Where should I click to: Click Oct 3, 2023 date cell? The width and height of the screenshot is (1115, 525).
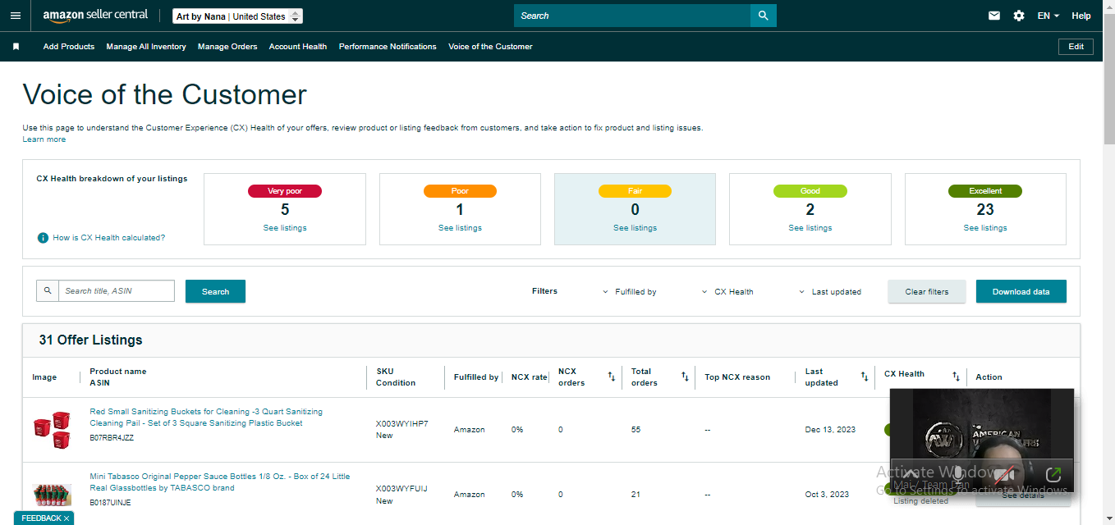click(827, 495)
